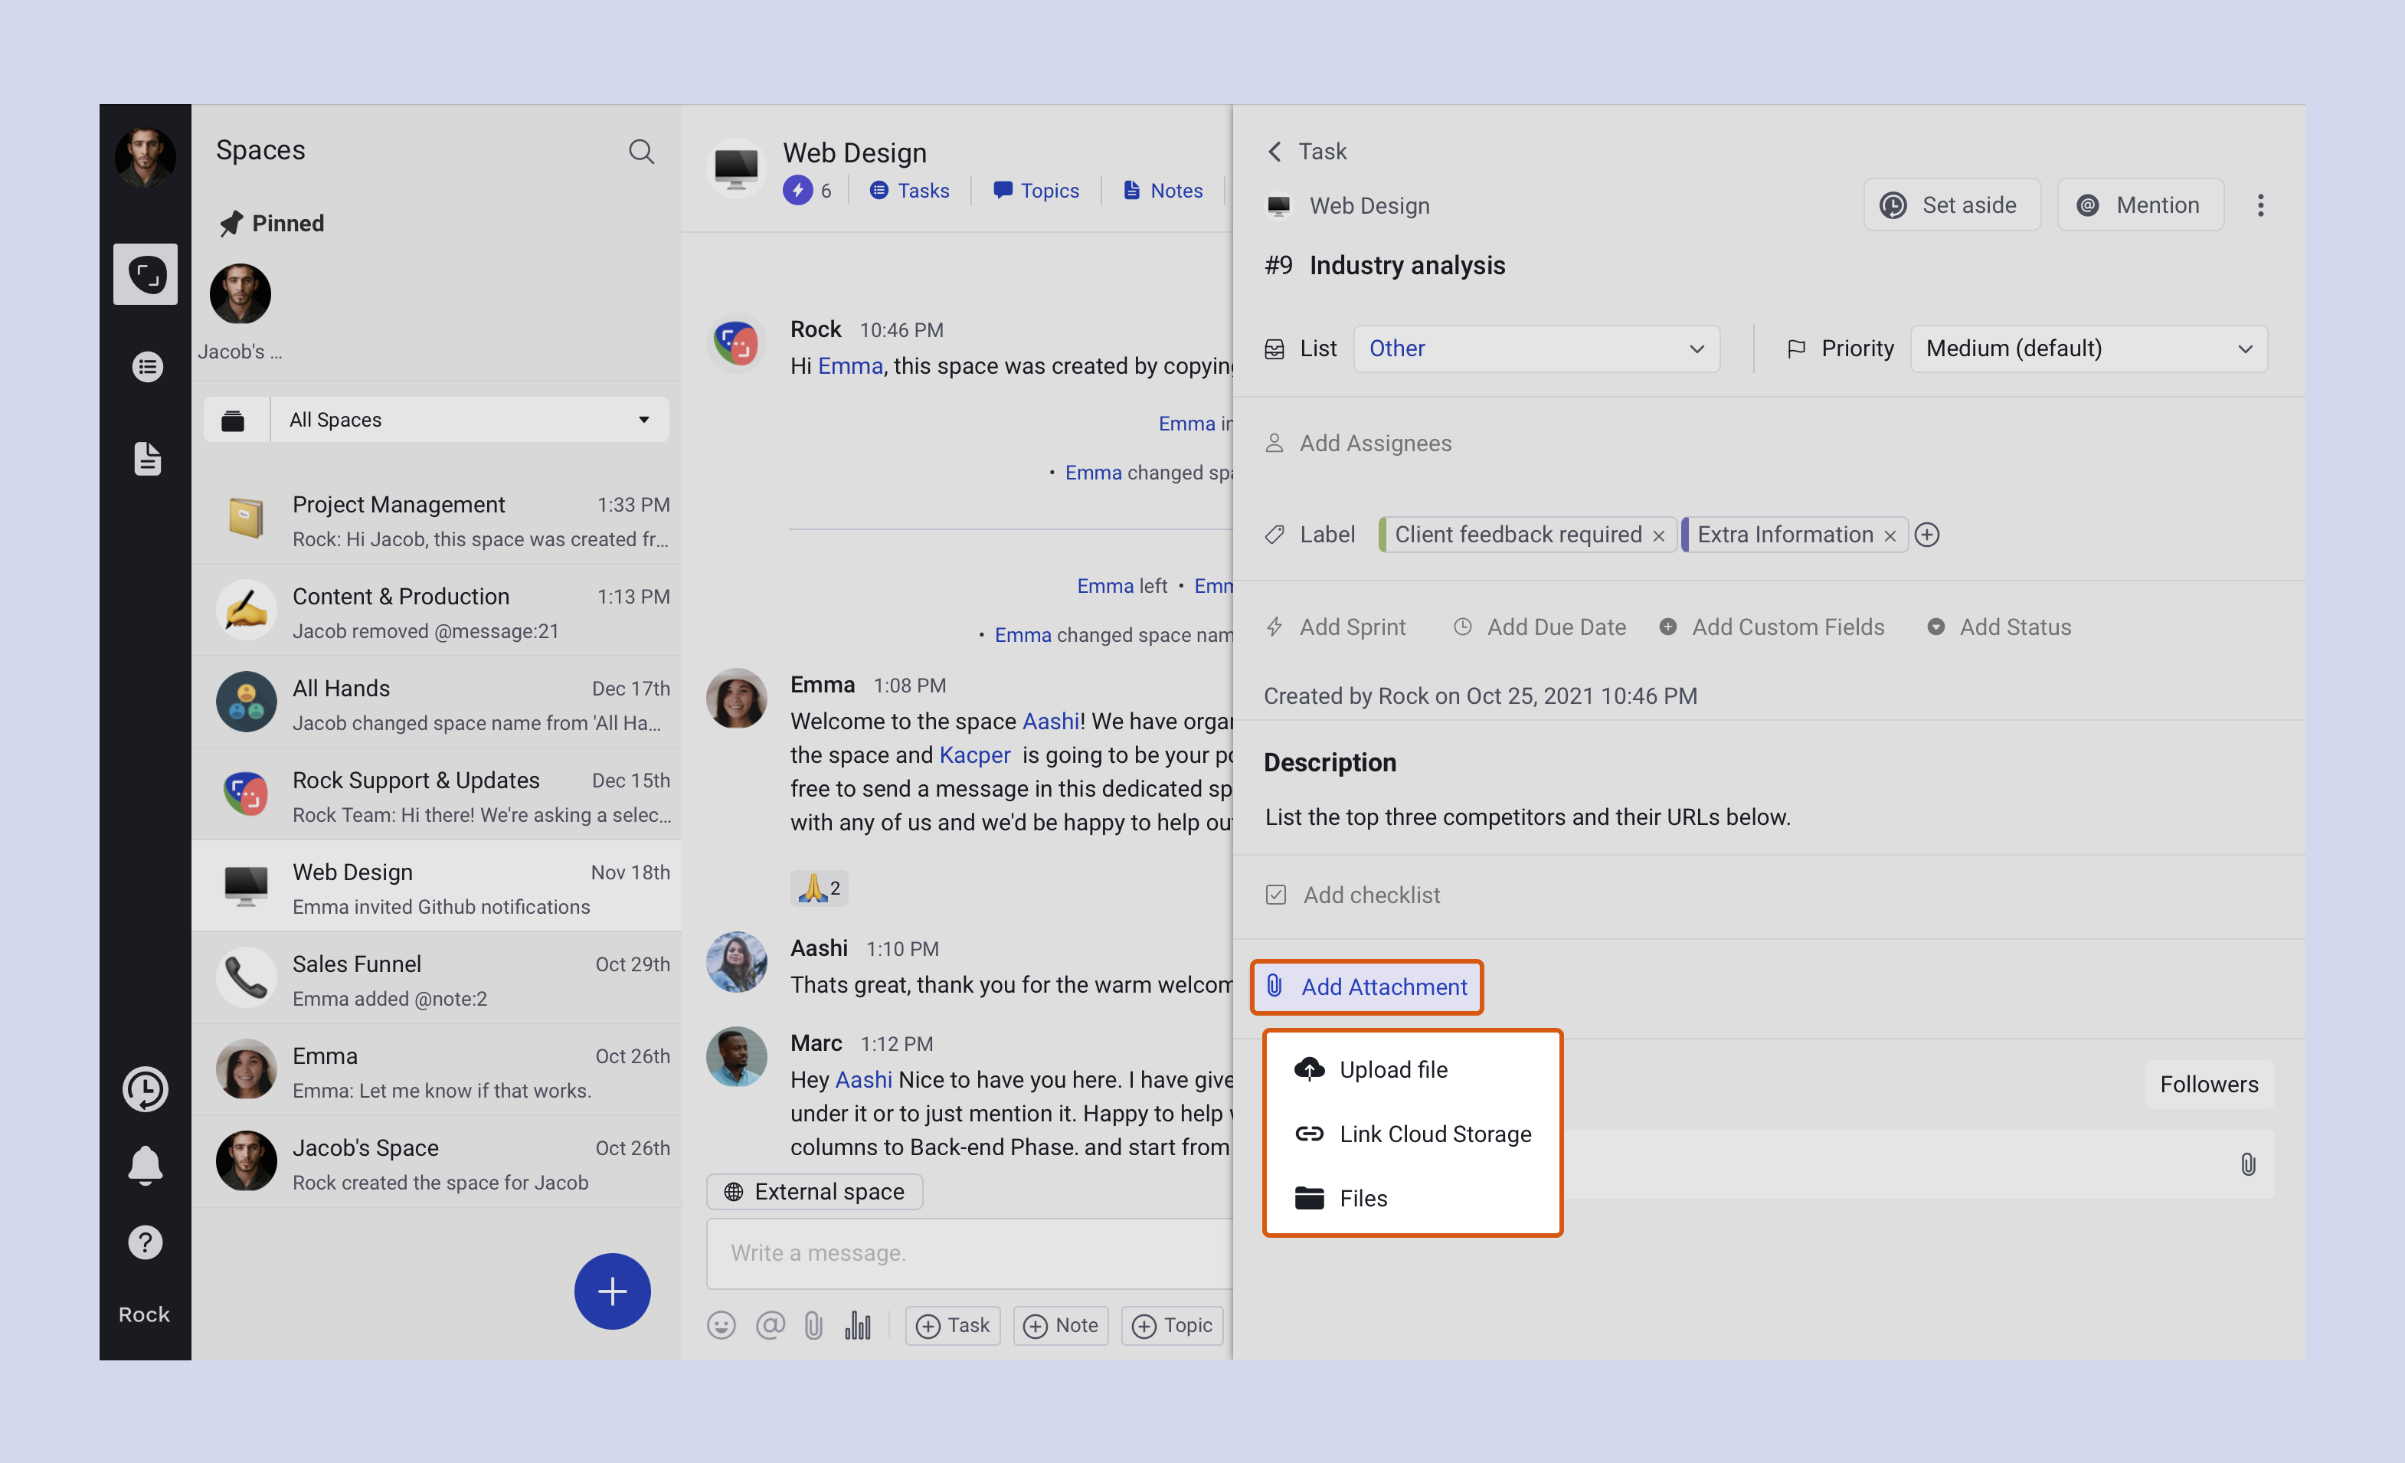Open the Priority dropdown Medium (default)

click(x=2088, y=349)
